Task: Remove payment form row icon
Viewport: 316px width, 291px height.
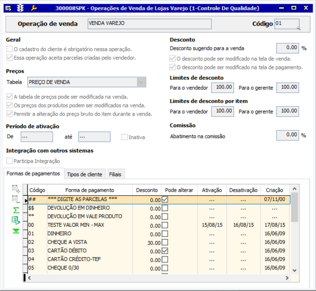Action: click(16, 199)
